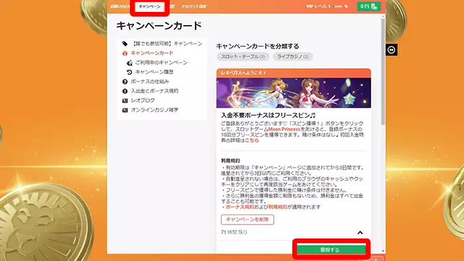Screen dimensions: 464x261
Task: Open 入出金とボーナス規約 in the sidebar
Action: [x=154, y=91]
